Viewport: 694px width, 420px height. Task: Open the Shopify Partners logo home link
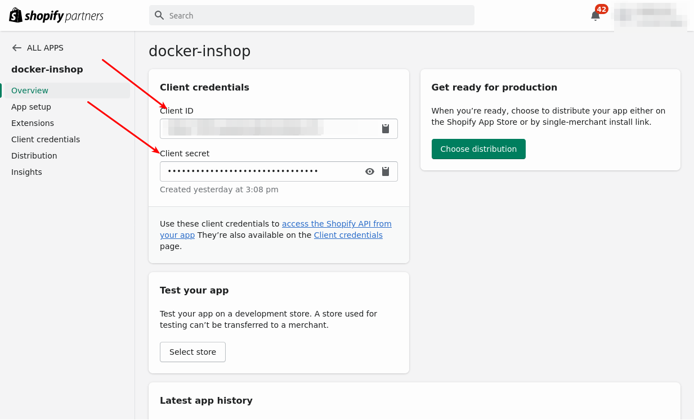pos(56,16)
